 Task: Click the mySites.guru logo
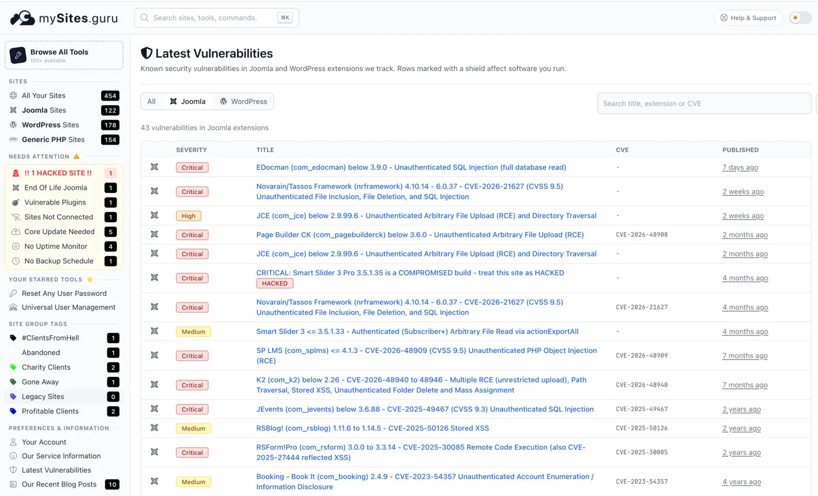coord(64,18)
